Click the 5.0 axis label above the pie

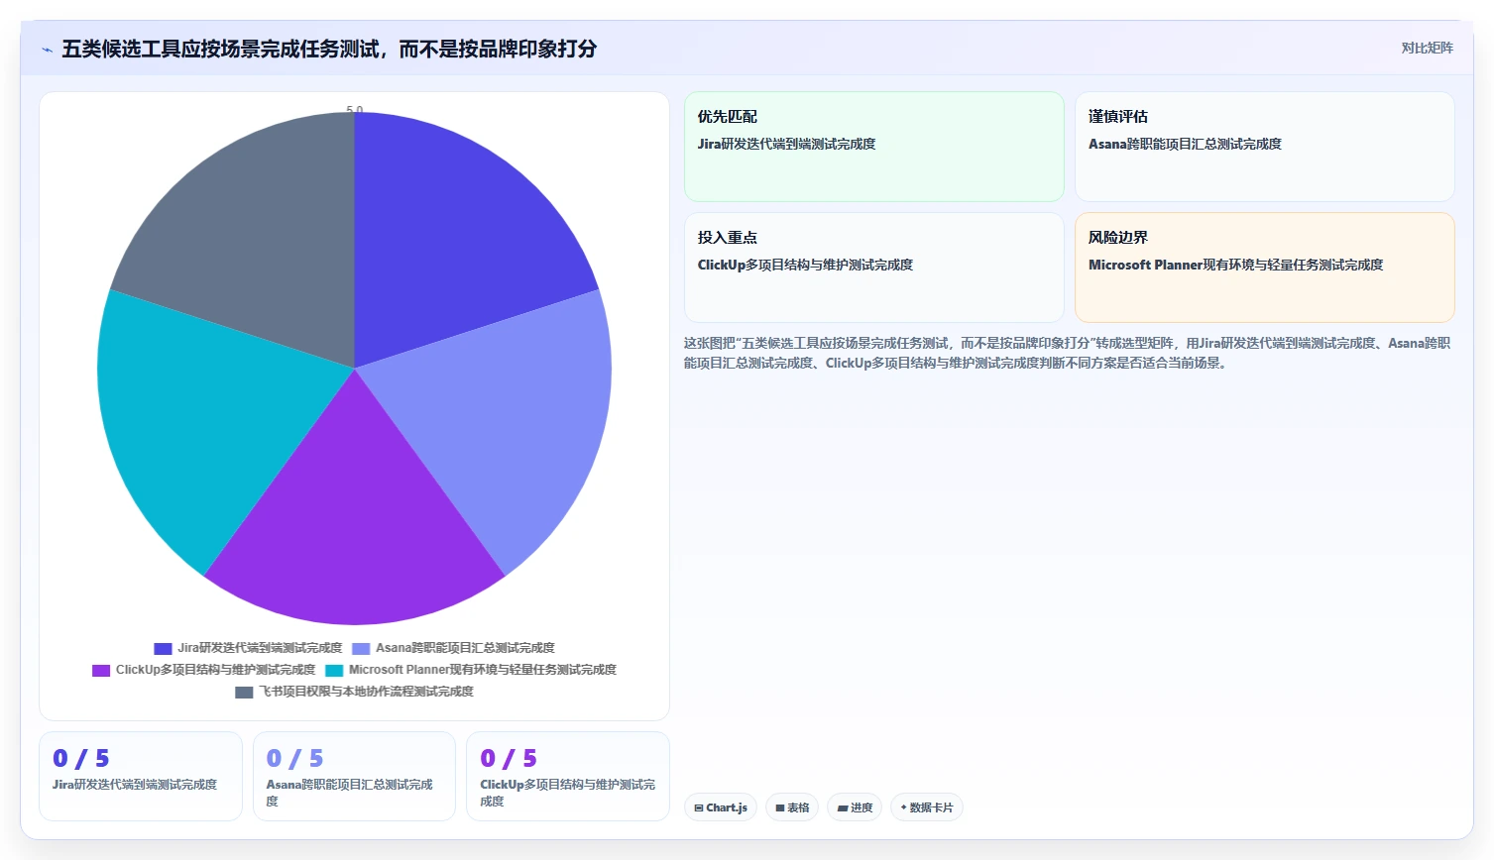[355, 109]
